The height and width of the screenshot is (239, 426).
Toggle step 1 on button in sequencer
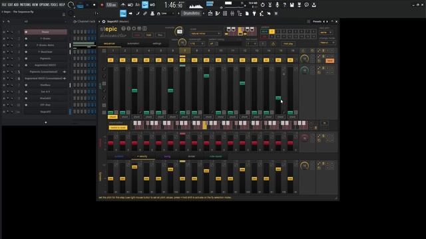pyautogui.click(x=110, y=60)
